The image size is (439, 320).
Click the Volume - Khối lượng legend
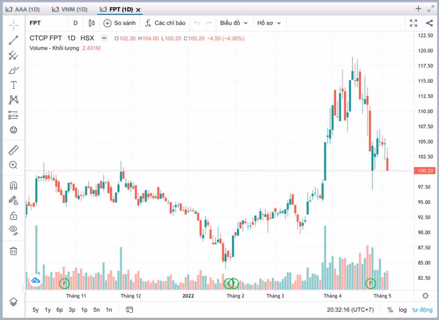point(54,48)
